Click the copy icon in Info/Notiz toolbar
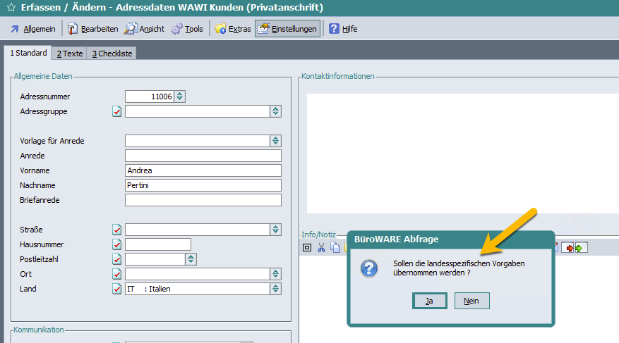 [x=335, y=247]
